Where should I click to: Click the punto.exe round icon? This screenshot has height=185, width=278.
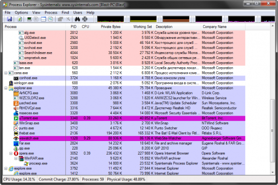click(16, 128)
